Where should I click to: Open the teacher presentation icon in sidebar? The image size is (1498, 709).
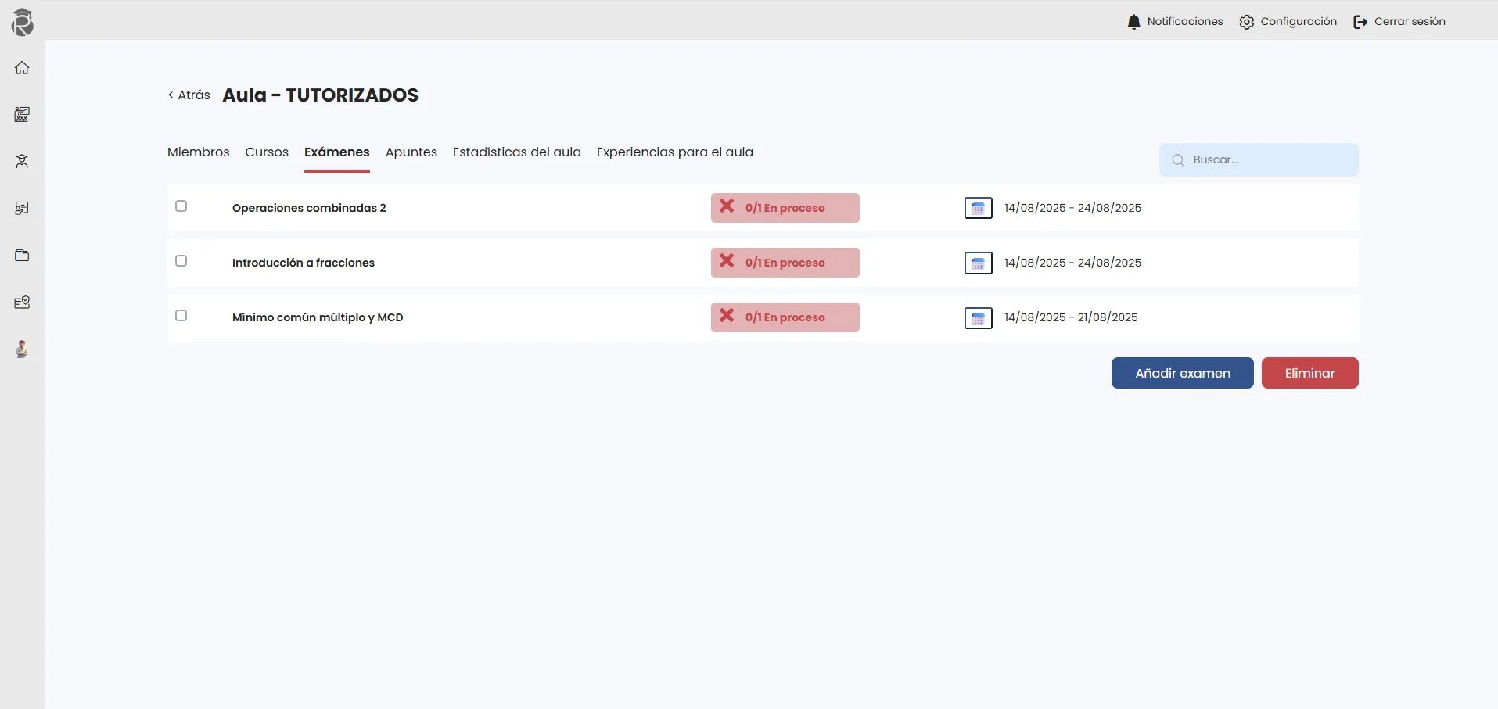(x=22, y=209)
